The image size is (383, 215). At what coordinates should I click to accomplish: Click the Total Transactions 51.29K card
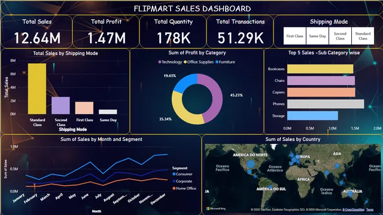coord(240,32)
